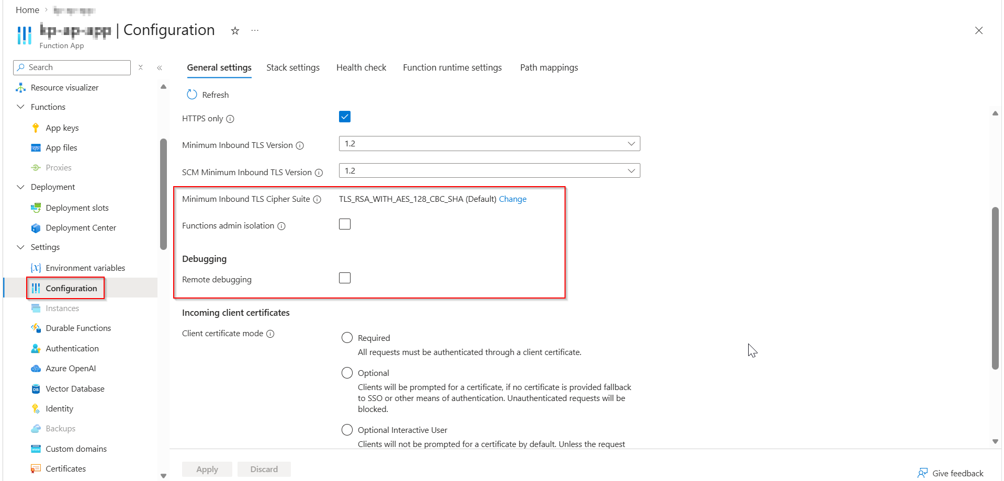Open App files in sidebar
Image resolution: width=1004 pixels, height=481 pixels.
[61, 147]
